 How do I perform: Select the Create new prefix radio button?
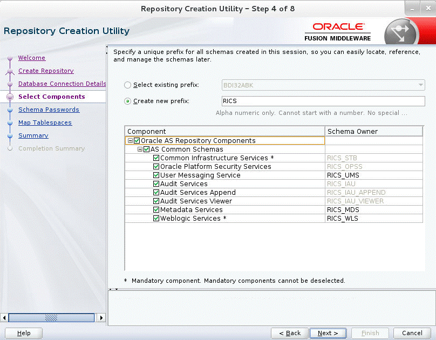tap(127, 101)
